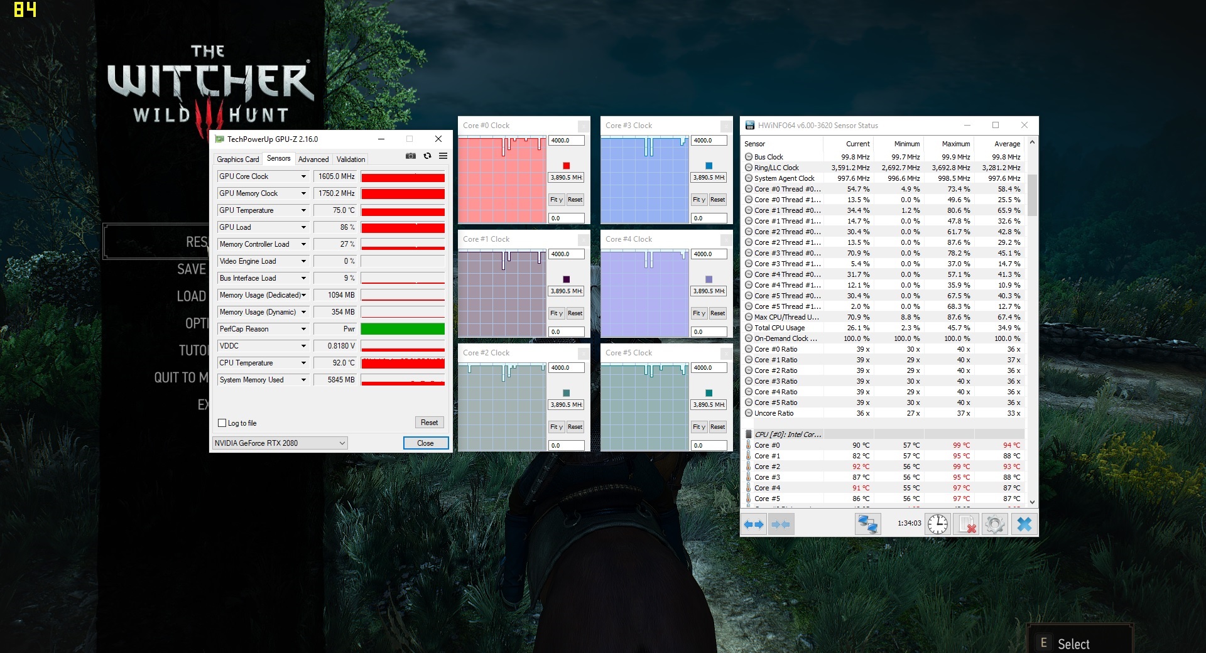
Task: Open the Advanced tab in GPU-Z
Action: pyautogui.click(x=313, y=159)
